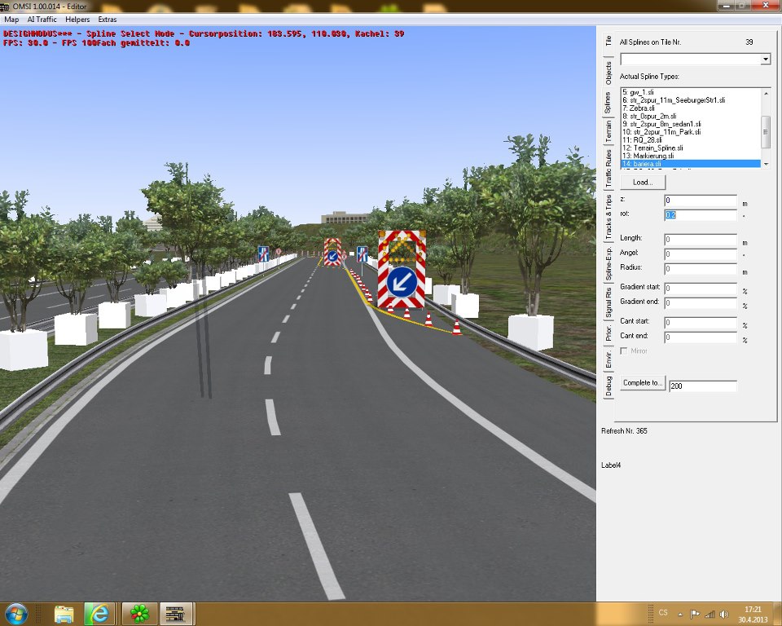Click the OMSI Editor taskbar button
This screenshot has height=626, width=782.
click(x=176, y=612)
